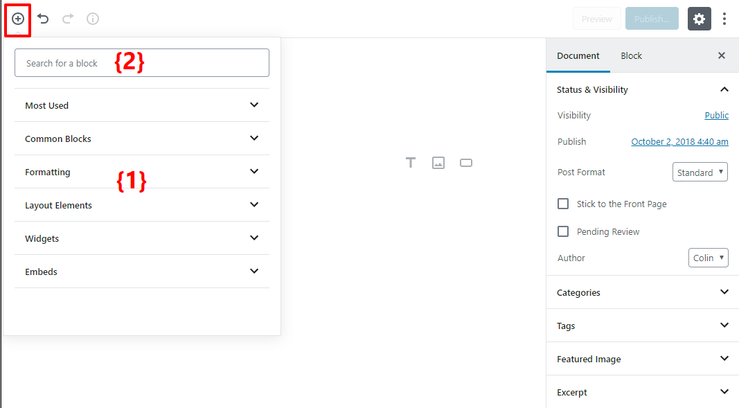The image size is (739, 408).
Task: Open the Post Format dropdown
Action: point(700,172)
